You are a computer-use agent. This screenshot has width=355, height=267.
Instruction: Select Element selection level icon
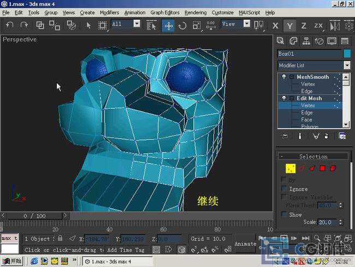(x=333, y=169)
